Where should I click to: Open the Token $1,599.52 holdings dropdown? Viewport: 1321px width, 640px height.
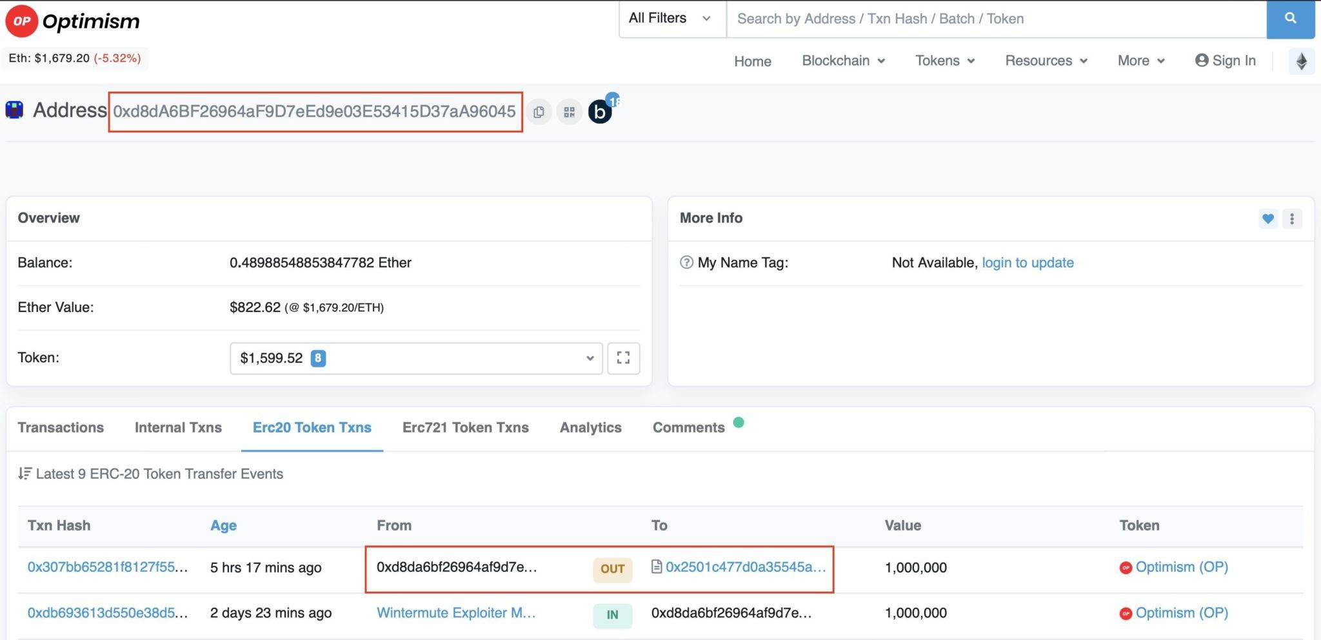[x=416, y=358]
